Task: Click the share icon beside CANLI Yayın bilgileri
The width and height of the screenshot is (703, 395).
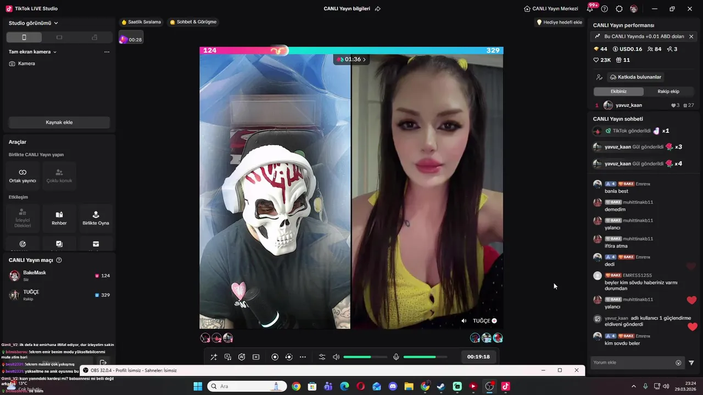Action: [x=378, y=9]
